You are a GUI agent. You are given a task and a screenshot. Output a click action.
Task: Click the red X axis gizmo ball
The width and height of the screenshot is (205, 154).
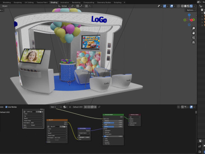(191, 20)
